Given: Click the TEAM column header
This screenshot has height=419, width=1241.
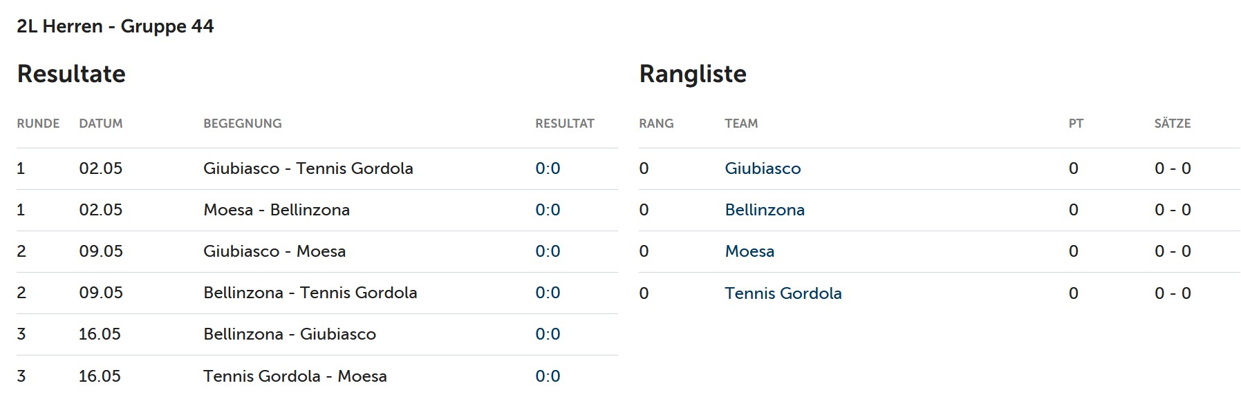Looking at the screenshot, I should point(740,124).
